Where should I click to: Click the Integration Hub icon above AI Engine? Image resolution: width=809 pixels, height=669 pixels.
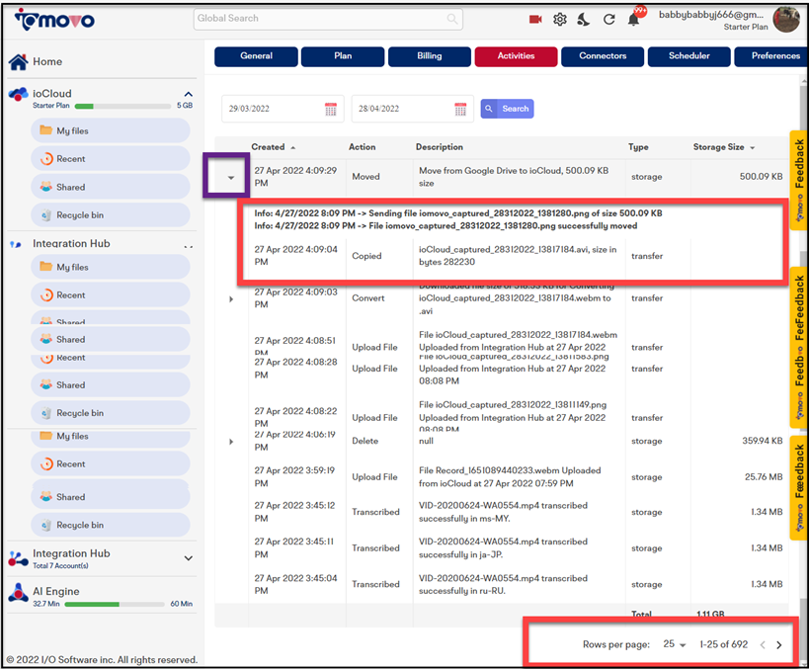click(x=18, y=559)
